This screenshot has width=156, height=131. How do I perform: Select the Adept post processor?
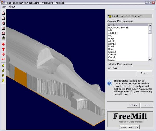click(128, 38)
